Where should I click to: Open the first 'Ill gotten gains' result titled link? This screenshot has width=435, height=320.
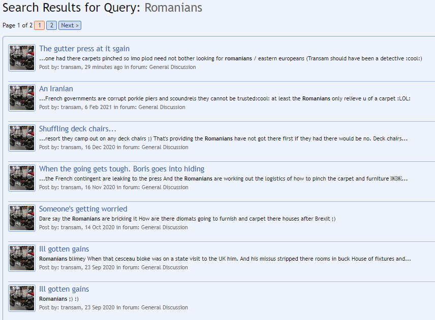tap(64, 249)
